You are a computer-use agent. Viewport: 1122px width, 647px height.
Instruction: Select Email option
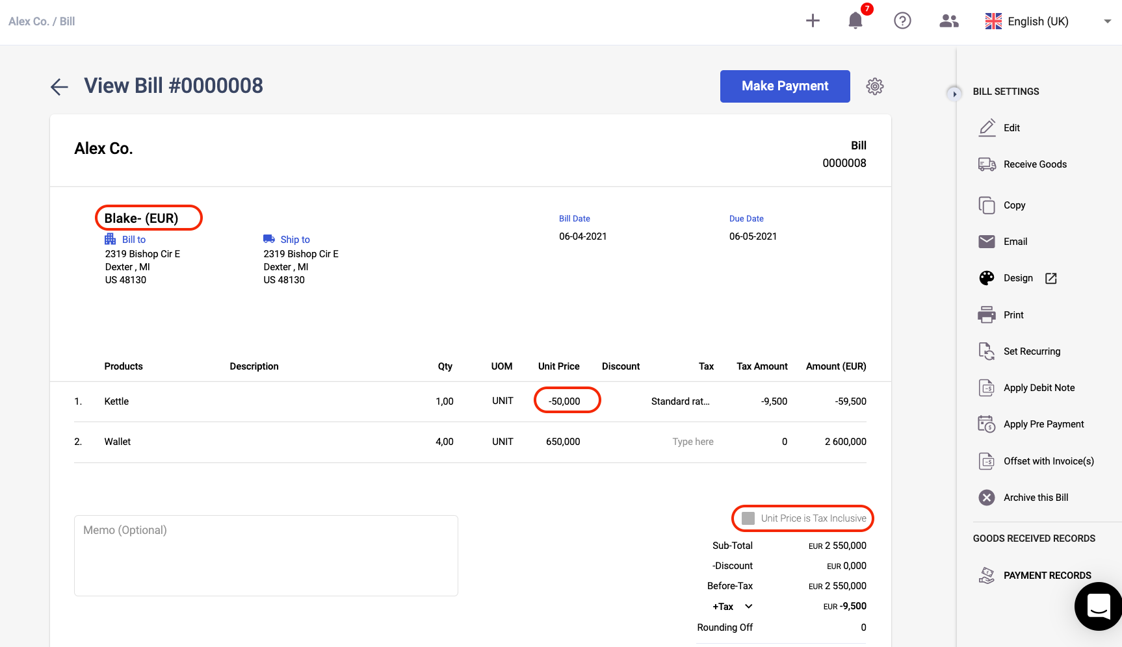(1015, 242)
